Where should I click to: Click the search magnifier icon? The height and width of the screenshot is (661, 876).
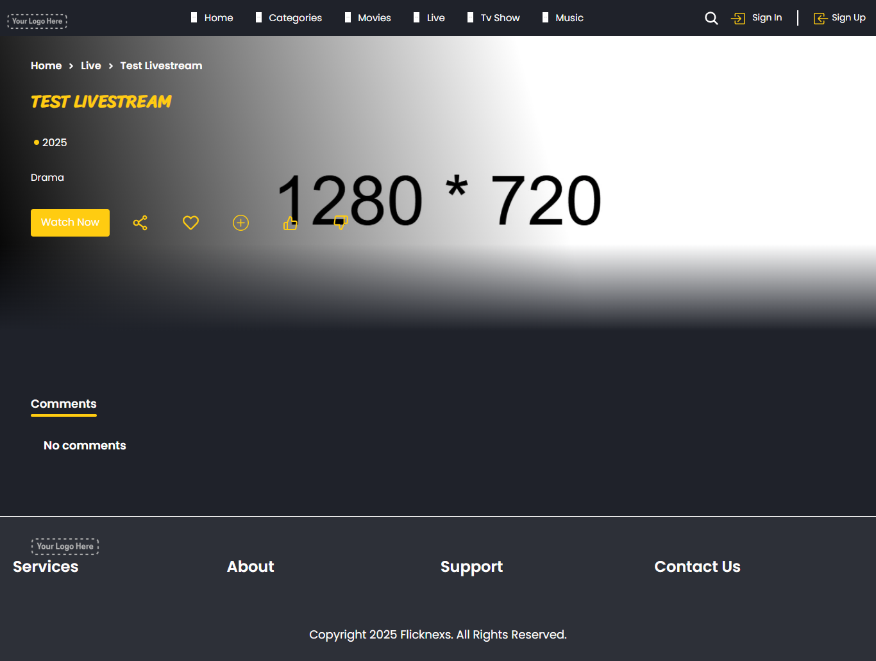711,18
